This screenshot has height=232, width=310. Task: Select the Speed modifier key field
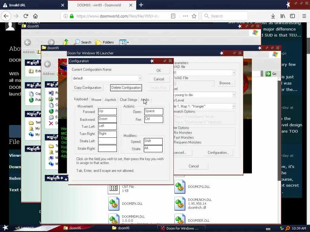tap(153, 141)
